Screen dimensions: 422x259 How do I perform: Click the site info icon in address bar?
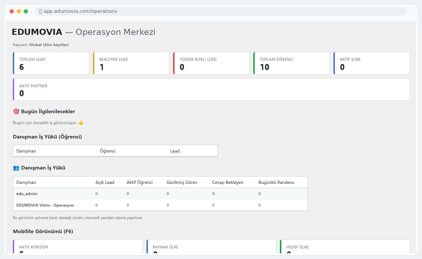point(40,11)
